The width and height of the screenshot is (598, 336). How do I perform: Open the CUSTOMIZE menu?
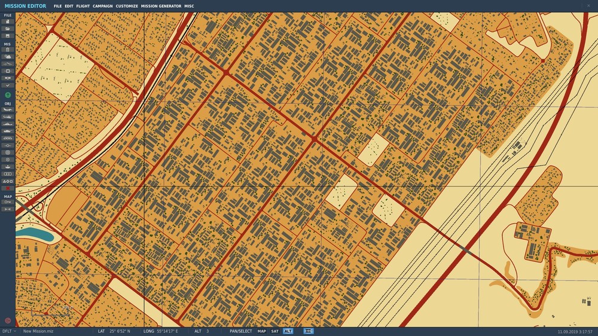[x=127, y=6]
